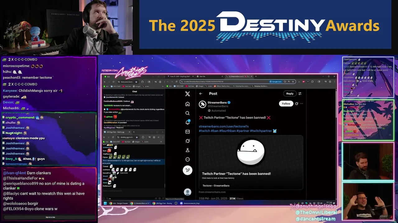Click the #twitch hashtag

coord(204,131)
